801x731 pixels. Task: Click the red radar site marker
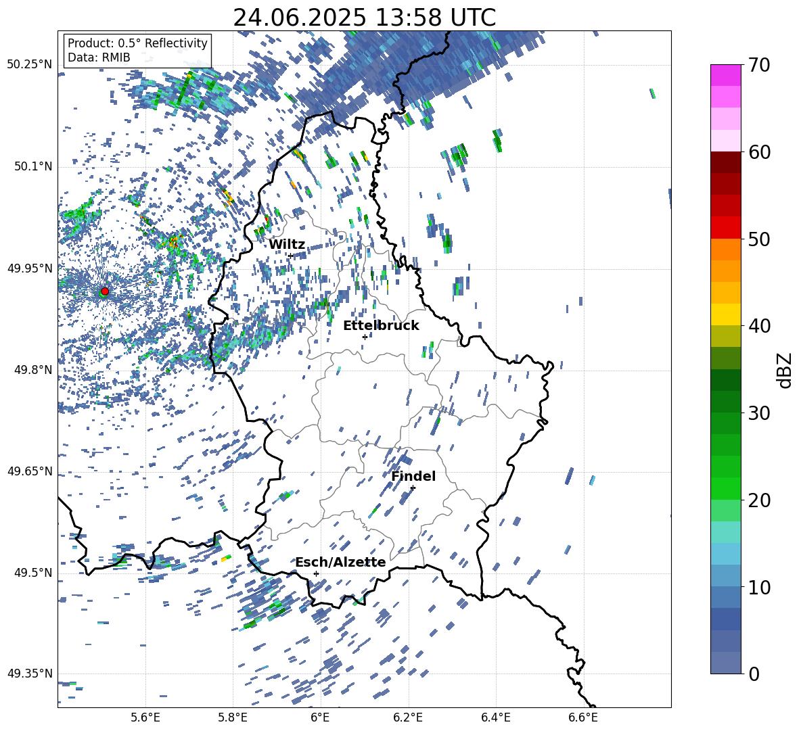click(105, 291)
